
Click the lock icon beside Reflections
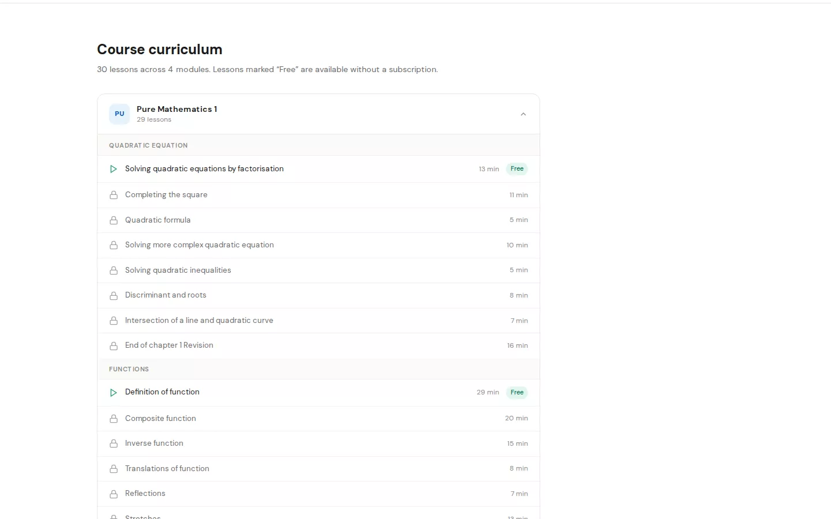pos(114,494)
